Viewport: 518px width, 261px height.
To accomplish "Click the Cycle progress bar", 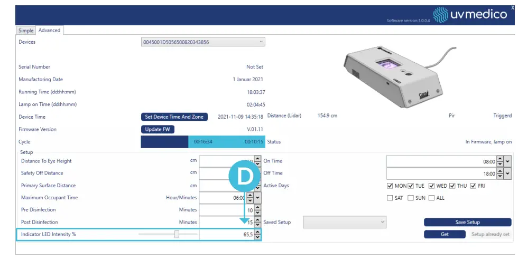I will tap(203, 142).
